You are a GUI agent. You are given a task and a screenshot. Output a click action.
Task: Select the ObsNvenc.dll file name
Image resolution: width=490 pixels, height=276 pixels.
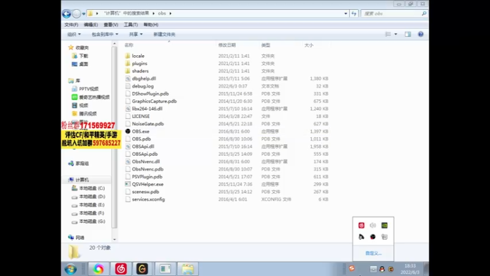point(146,161)
